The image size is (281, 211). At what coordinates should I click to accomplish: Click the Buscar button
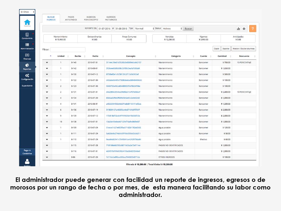[188, 29]
